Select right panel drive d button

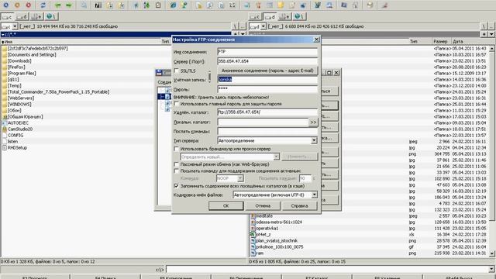pyautogui.click(x=270, y=16)
